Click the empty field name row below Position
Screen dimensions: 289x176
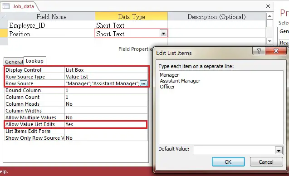point(51,41)
